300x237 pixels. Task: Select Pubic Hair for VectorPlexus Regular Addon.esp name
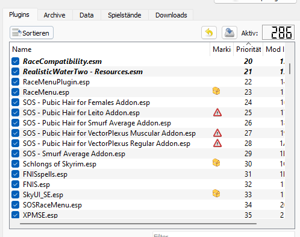107,144
